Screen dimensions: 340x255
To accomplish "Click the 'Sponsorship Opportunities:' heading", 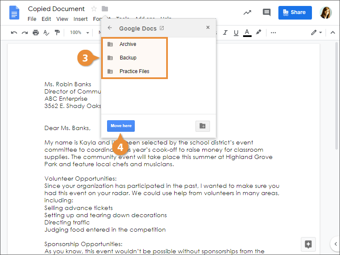I will [83, 244].
